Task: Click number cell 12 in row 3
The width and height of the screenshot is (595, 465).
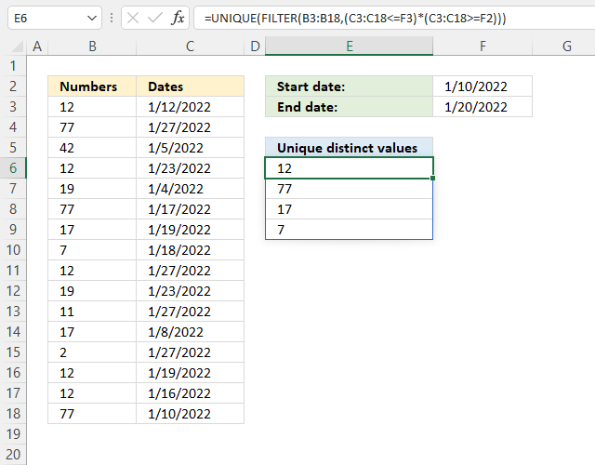Action: click(x=92, y=107)
